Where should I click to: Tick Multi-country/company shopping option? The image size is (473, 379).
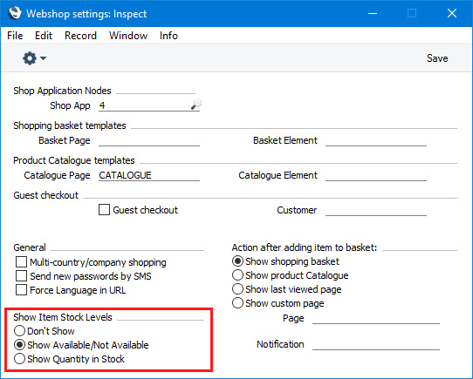pos(21,262)
